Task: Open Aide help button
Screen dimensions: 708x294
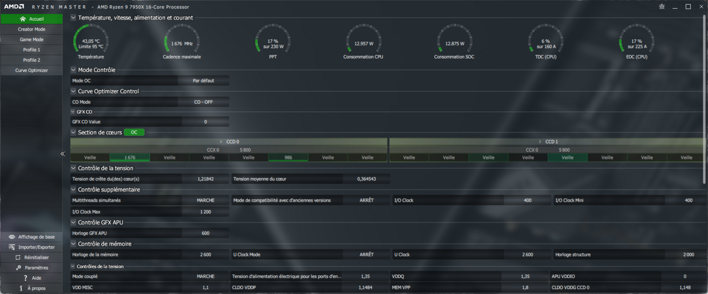Action: [31, 278]
